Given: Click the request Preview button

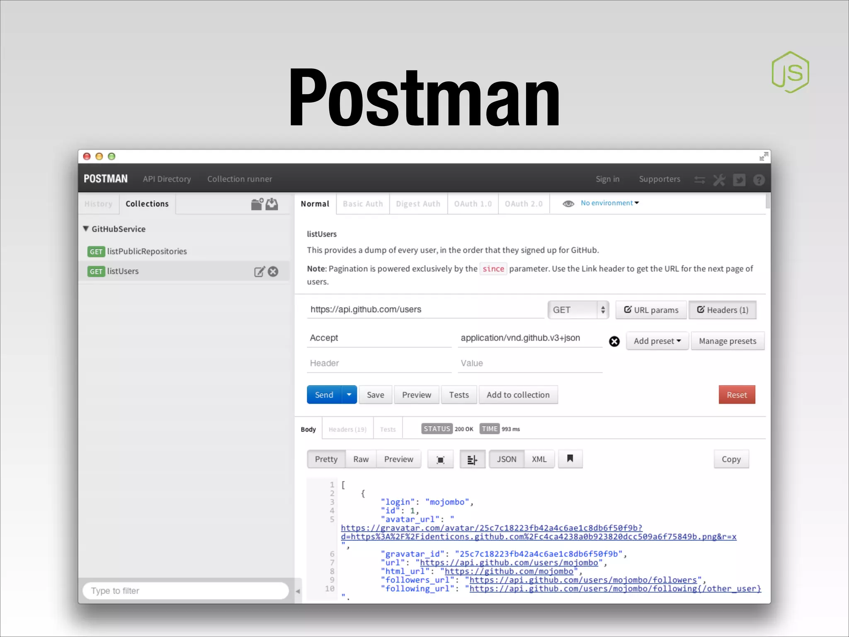Looking at the screenshot, I should coord(417,395).
